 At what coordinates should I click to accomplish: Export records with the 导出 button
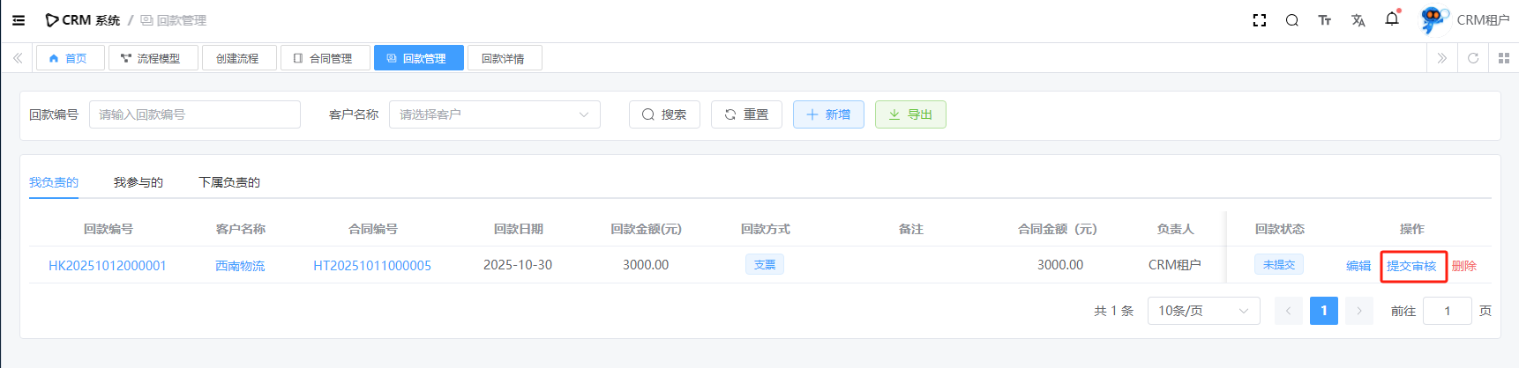[x=910, y=114]
